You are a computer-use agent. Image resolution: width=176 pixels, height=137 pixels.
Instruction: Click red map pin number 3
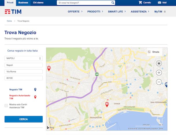tap(107, 104)
